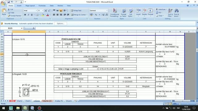Open the font size 11 dropdown

tap(43, 10)
